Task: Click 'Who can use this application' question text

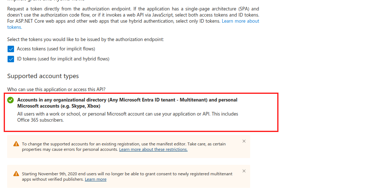Action: (x=57, y=90)
